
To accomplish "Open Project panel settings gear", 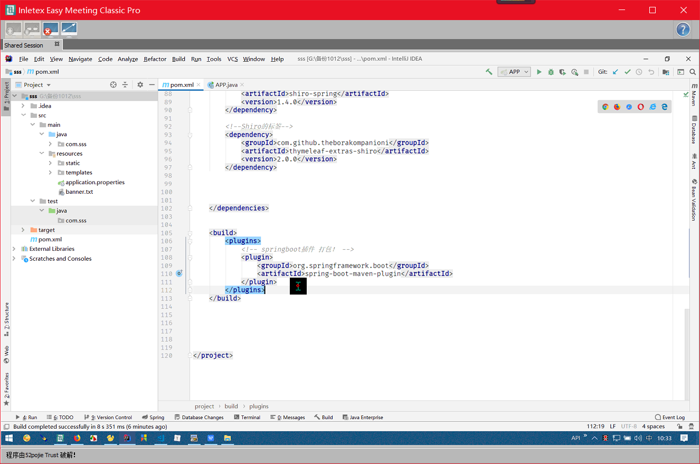I will pos(140,84).
